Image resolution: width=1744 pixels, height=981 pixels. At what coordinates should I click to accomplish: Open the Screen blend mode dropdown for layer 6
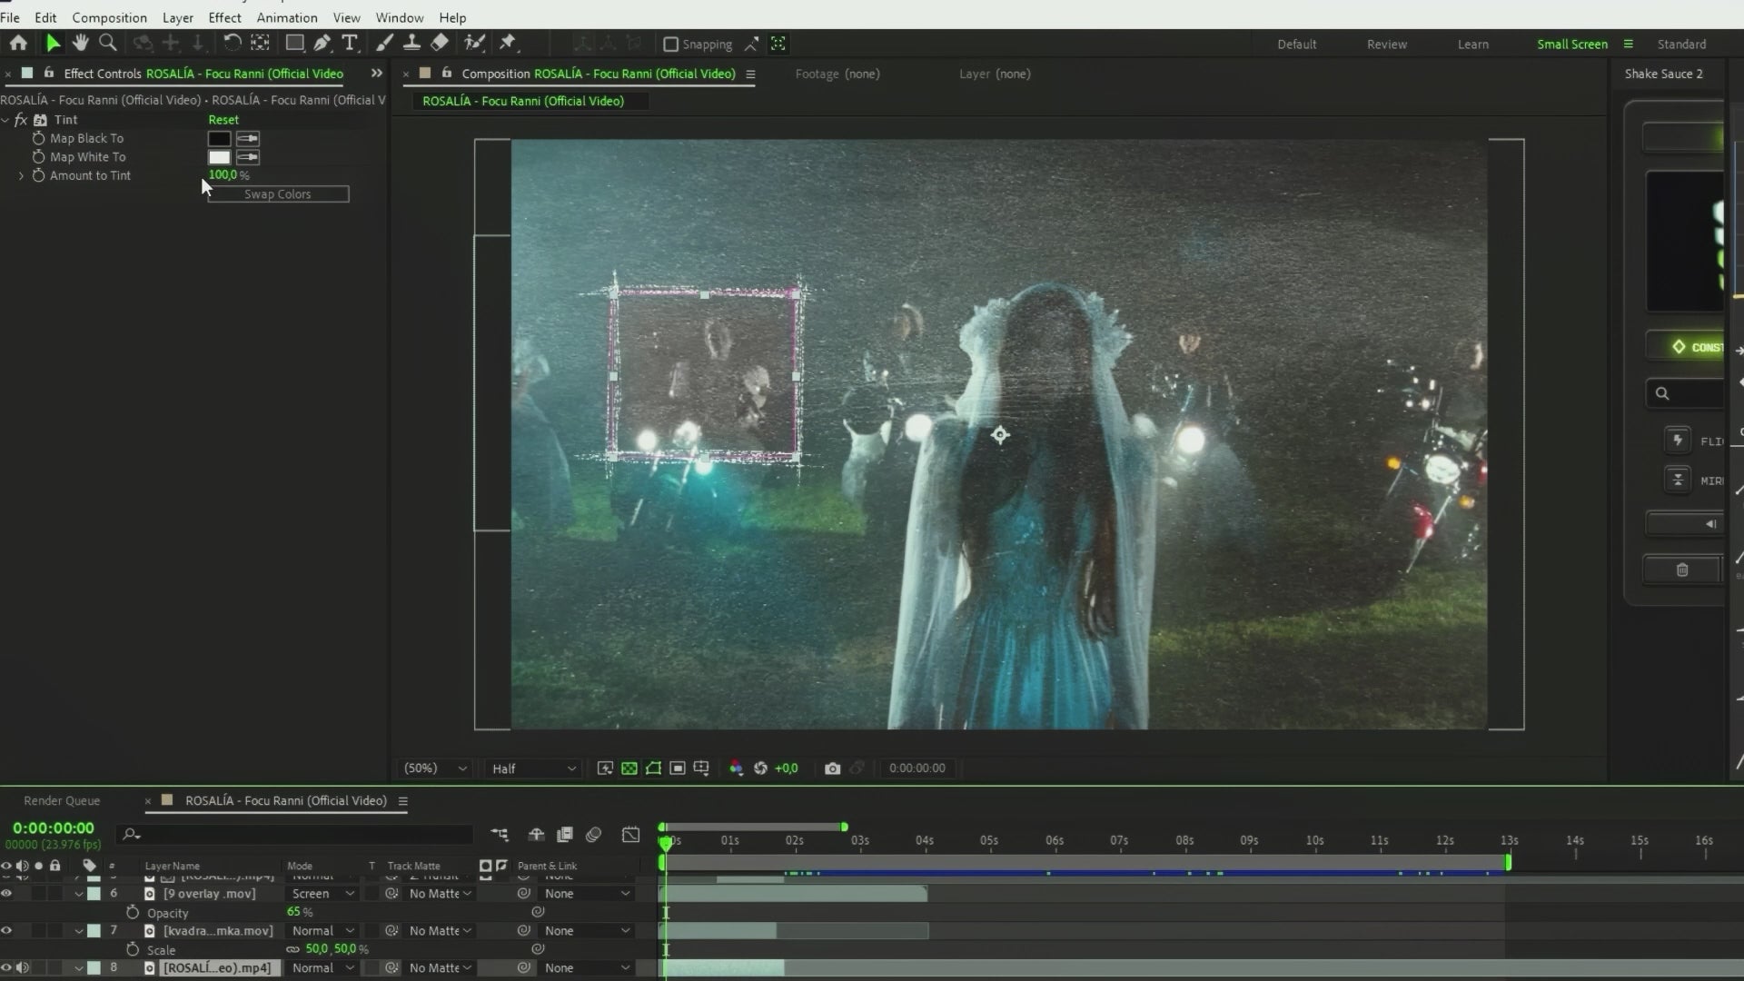click(x=322, y=894)
